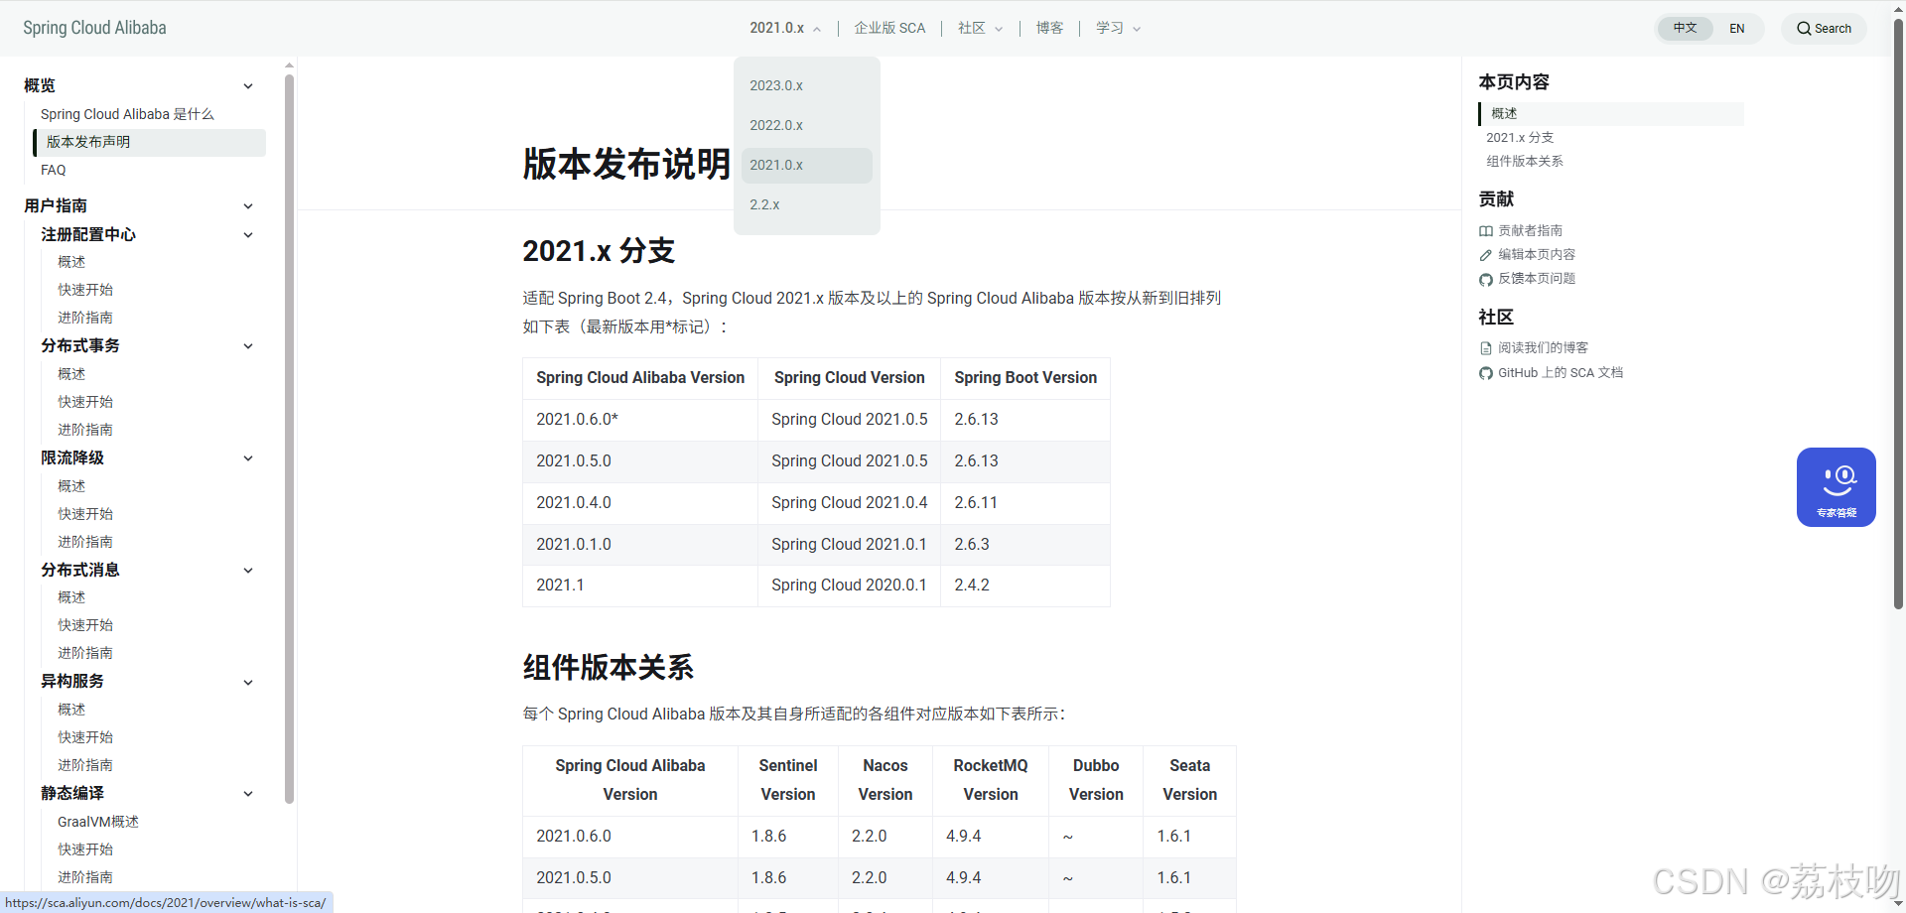Open GitHub 上的 SCA 文档 link
Viewport: 1906px width, 913px height.
tap(1561, 373)
